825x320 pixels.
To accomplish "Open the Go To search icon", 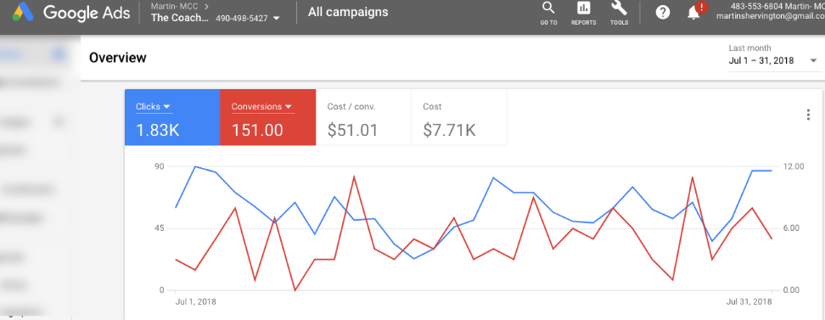I will pos(548,8).
